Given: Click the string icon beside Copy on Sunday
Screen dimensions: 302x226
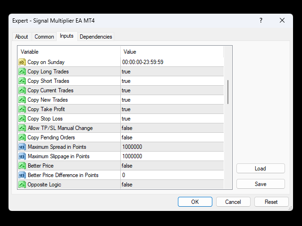Looking at the screenshot, I should coord(22,62).
